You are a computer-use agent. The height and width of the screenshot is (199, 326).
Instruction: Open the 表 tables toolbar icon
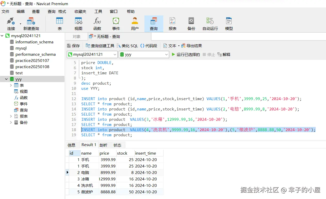(60, 24)
